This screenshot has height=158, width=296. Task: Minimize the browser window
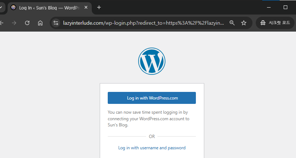[x=269, y=7]
